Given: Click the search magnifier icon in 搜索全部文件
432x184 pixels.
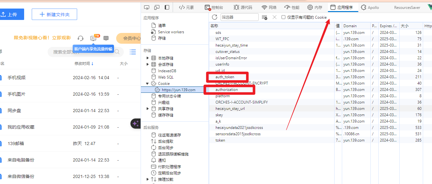Looking at the screenshot, I should (x=117, y=52).
